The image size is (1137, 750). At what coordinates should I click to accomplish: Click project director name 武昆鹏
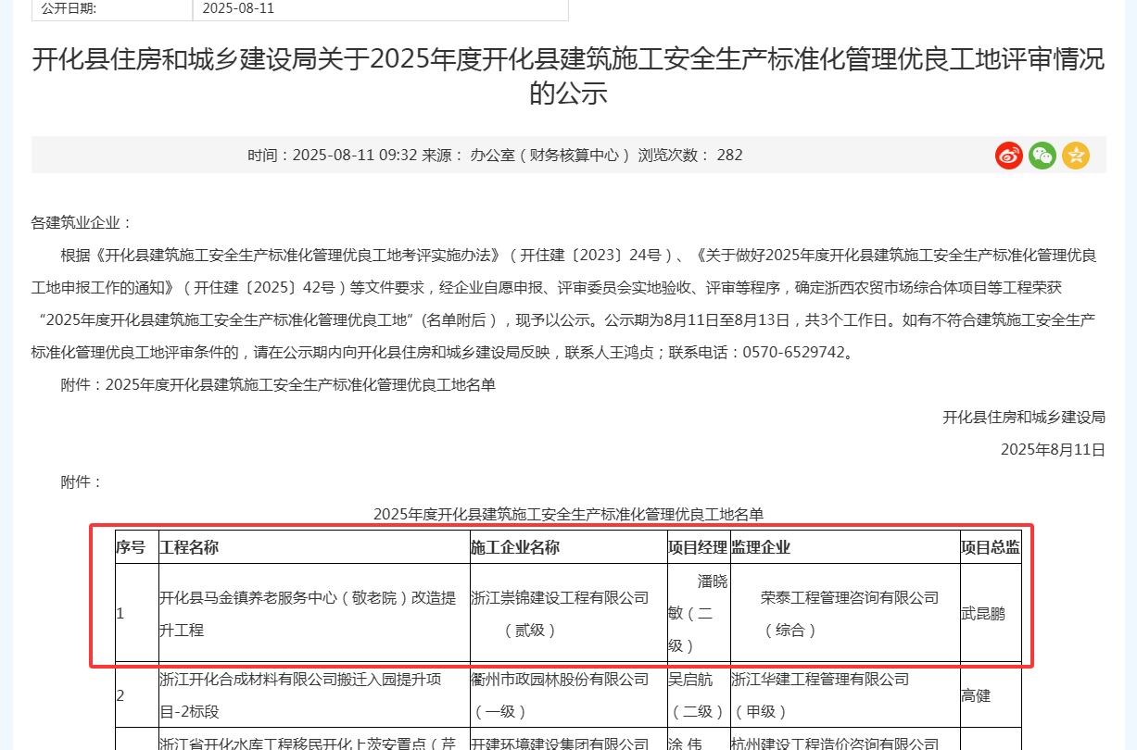pyautogui.click(x=982, y=613)
